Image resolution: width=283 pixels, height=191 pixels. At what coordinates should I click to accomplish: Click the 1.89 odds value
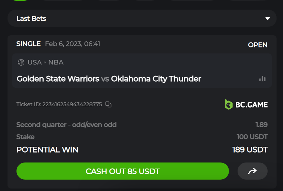point(262,125)
